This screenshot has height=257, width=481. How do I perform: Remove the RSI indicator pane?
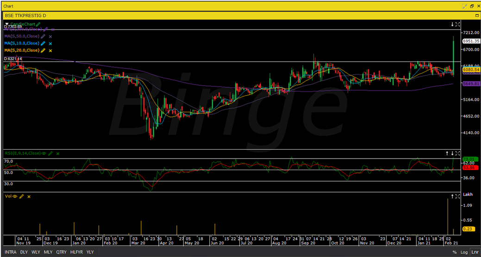[x=58, y=153]
